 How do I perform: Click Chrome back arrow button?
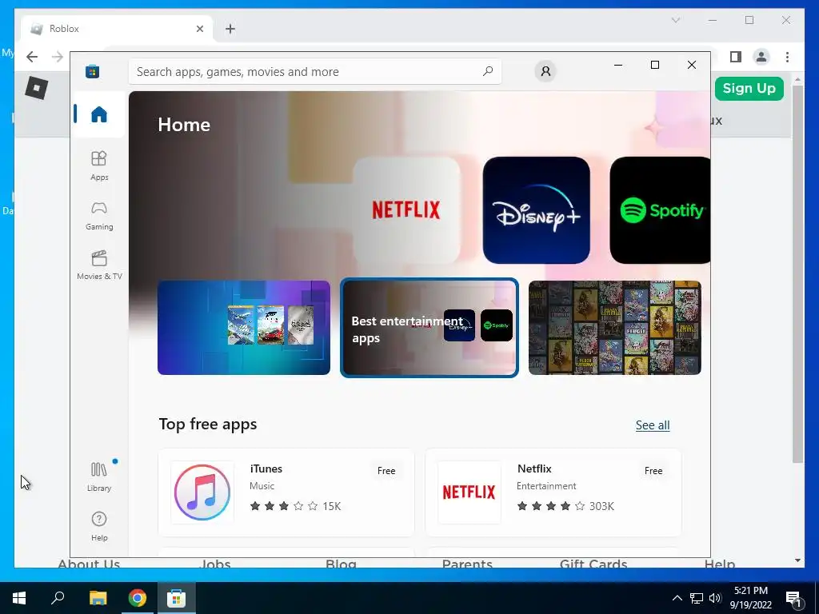[32, 57]
